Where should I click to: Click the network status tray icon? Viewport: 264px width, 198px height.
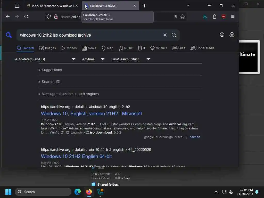224,192
